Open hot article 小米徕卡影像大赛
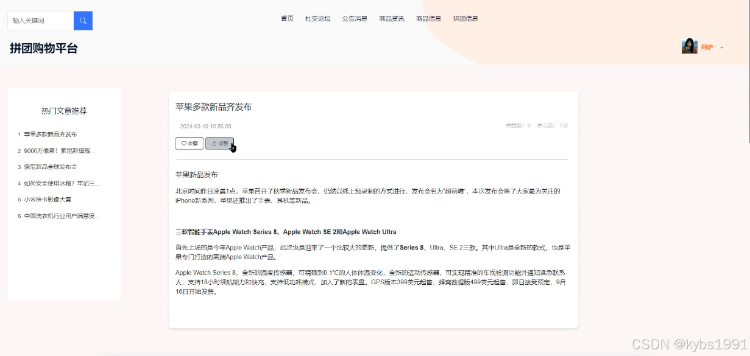This screenshot has width=750, height=356. click(x=48, y=200)
